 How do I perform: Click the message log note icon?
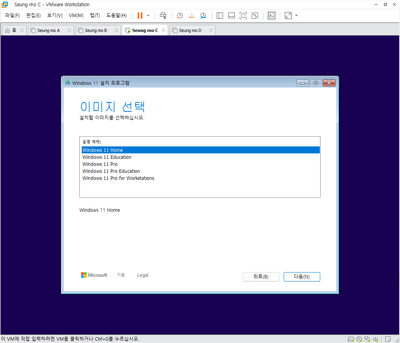[x=388, y=339]
